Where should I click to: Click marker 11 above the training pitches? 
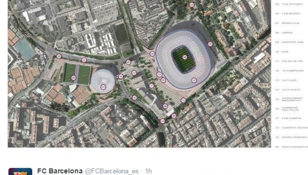84,60
